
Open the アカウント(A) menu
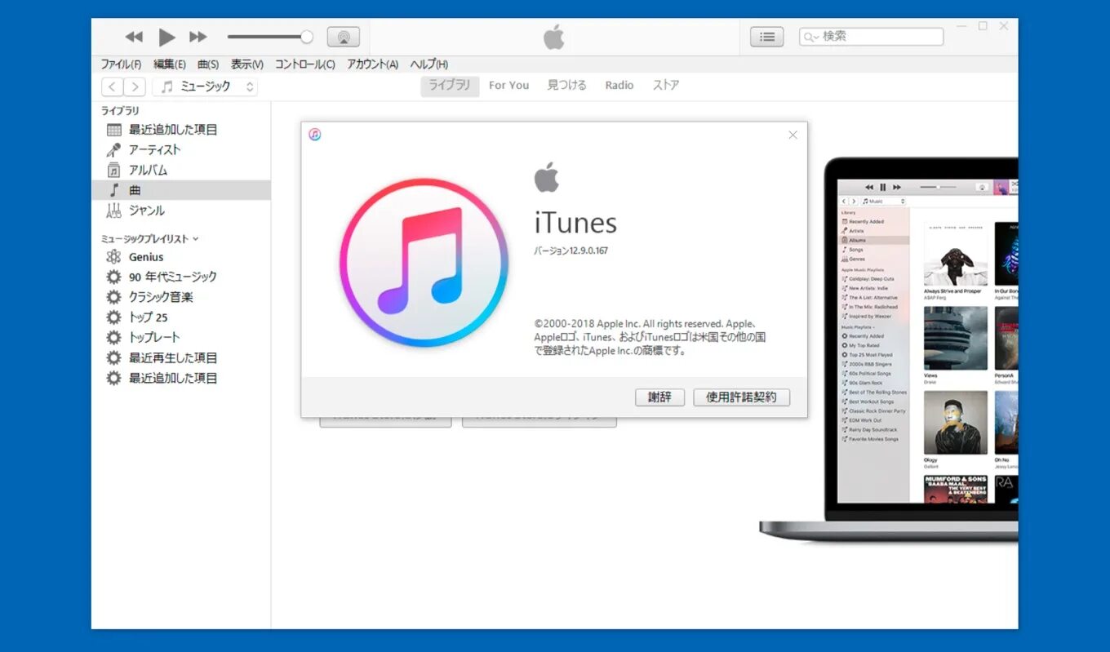point(372,64)
